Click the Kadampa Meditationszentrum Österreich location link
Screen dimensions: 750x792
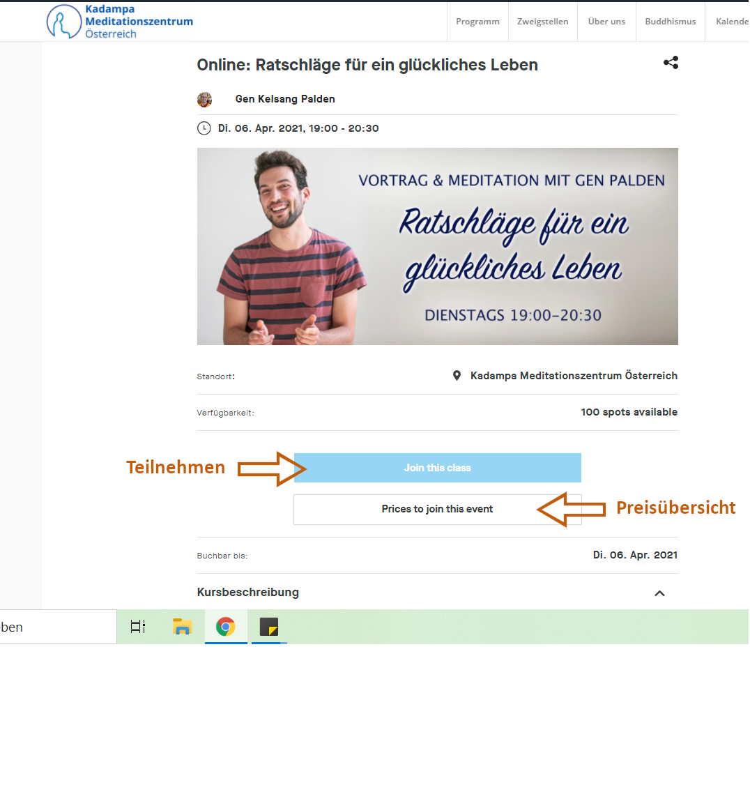[x=574, y=376]
